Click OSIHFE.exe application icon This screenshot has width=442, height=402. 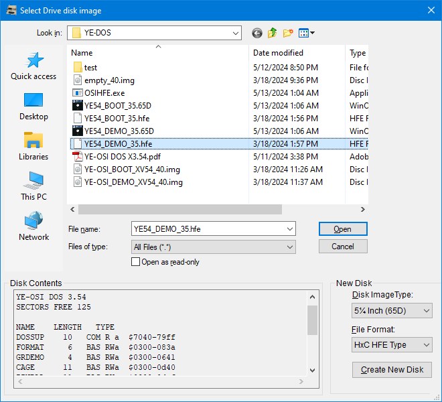(78, 93)
